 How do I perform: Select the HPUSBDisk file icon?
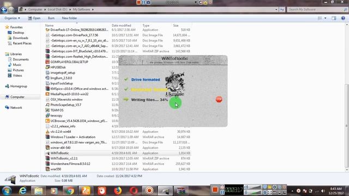pos(47,67)
